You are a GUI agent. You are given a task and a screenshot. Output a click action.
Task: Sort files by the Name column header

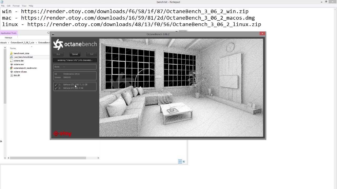pyautogui.click(x=13, y=48)
